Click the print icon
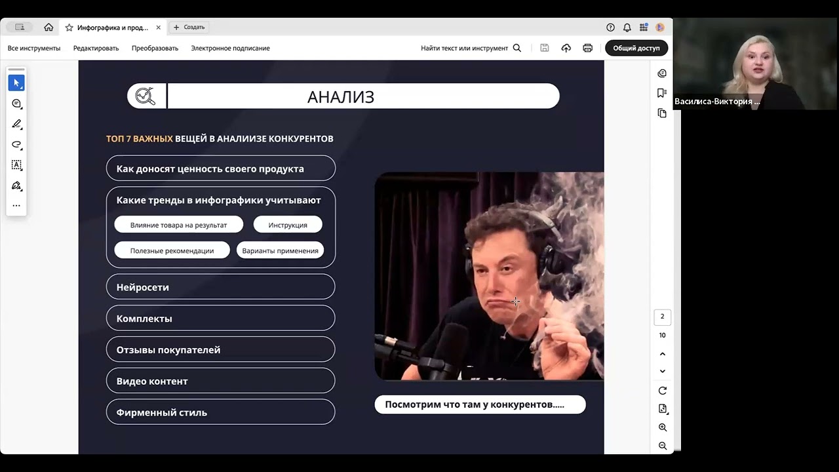 tap(587, 48)
